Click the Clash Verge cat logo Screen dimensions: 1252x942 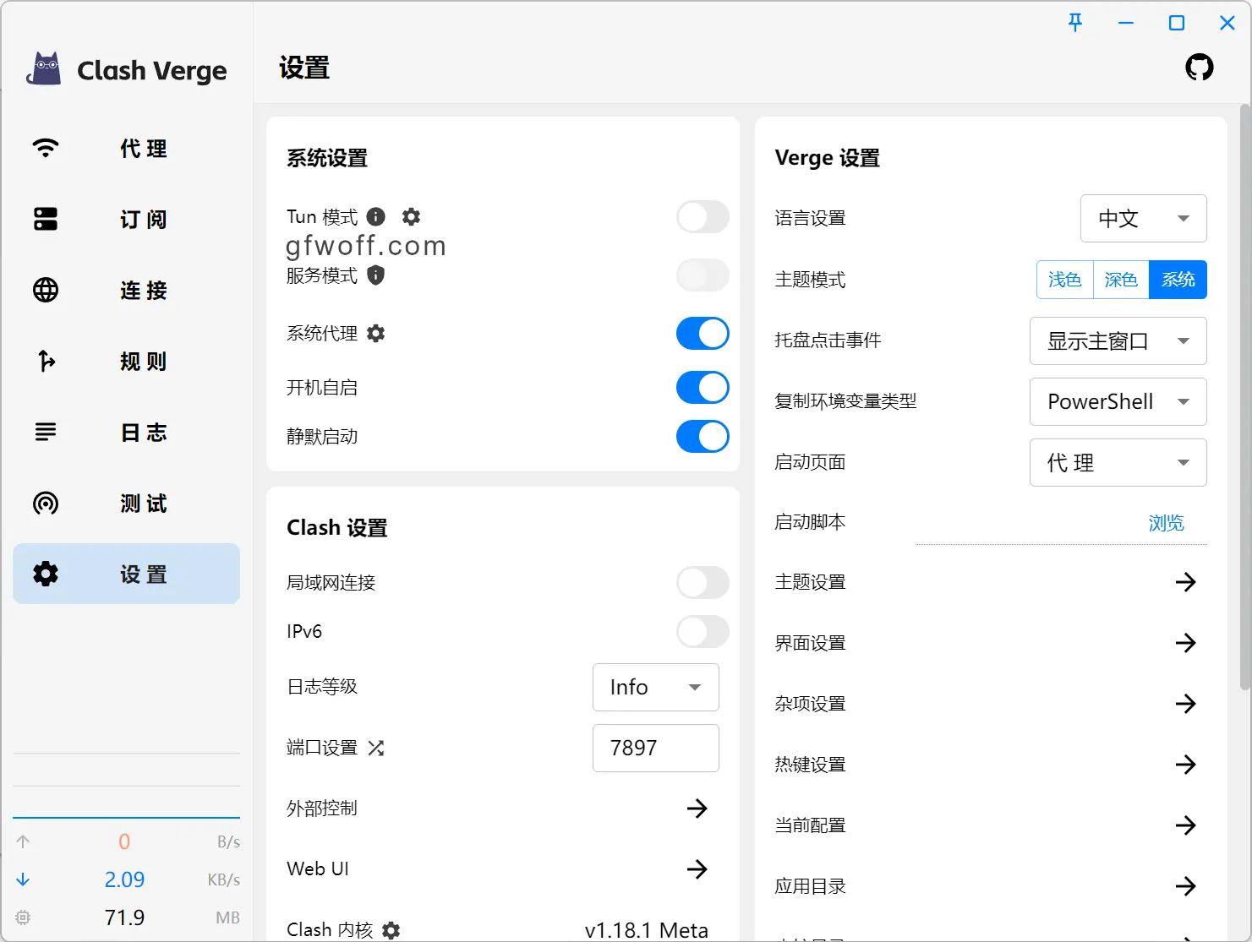click(x=44, y=69)
